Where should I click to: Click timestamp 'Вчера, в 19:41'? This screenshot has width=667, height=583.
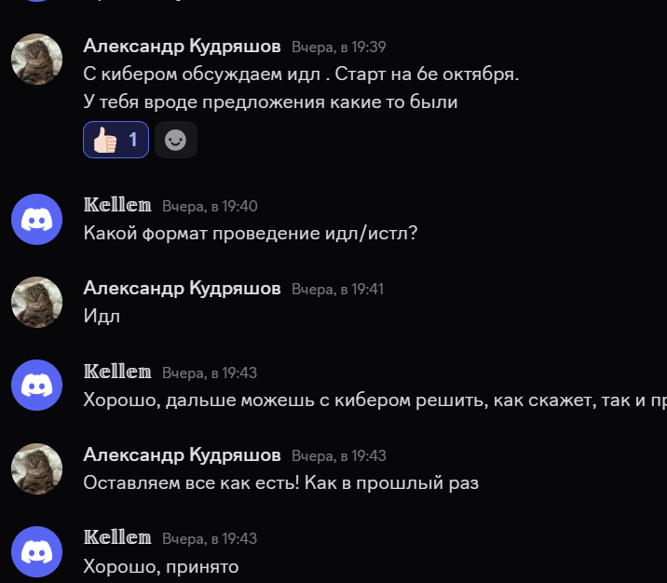pyautogui.click(x=338, y=290)
